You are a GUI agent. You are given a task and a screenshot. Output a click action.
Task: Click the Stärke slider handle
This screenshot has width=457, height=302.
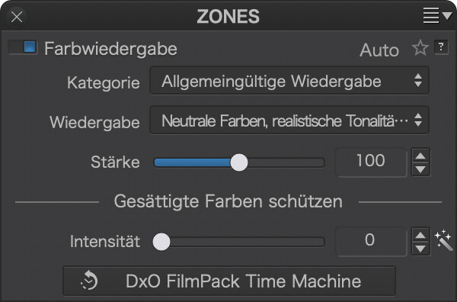click(239, 162)
